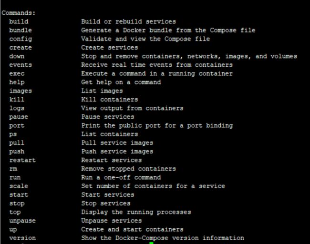Click the 'down' command word
This screenshot has width=310, height=244.
pyautogui.click(x=17, y=56)
